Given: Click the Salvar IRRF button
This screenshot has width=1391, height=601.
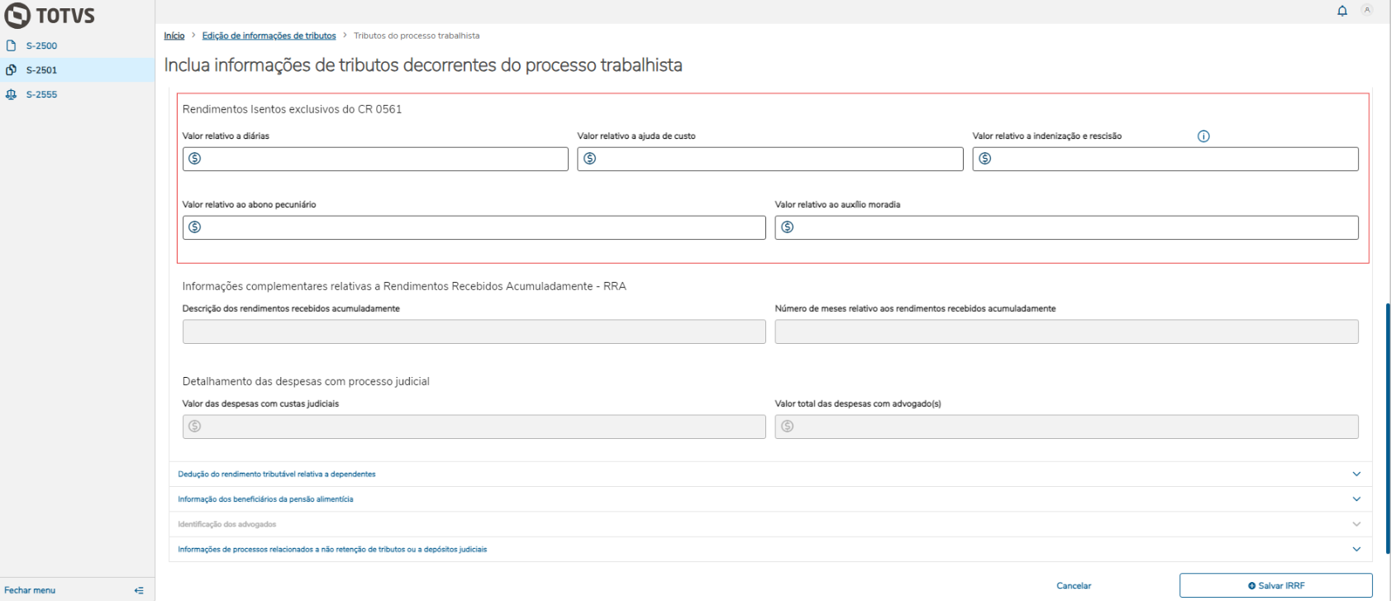Looking at the screenshot, I should pos(1275,585).
